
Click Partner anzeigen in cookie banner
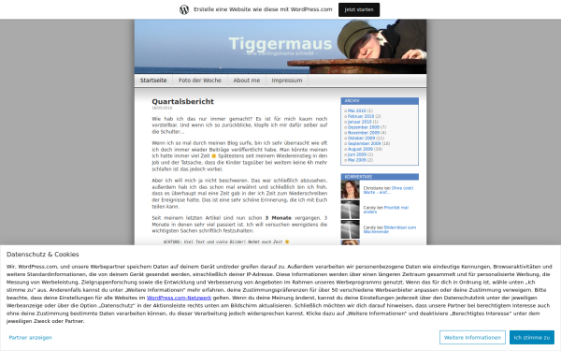pyautogui.click(x=31, y=338)
